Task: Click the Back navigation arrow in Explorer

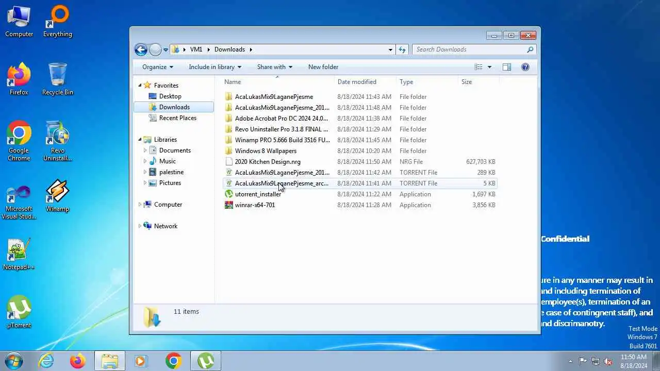Action: point(141,49)
